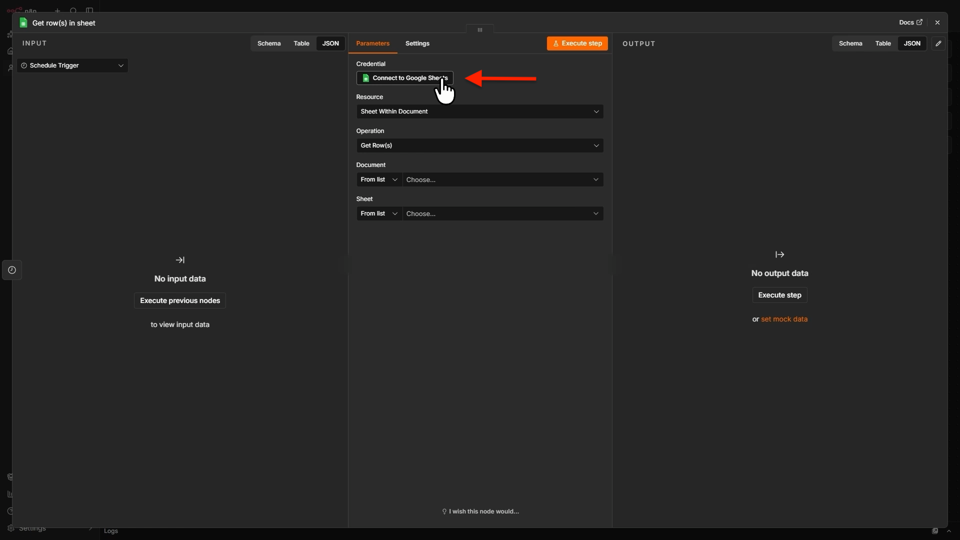Open the Schedule Trigger input dropdown
Image resolution: width=960 pixels, height=540 pixels.
(x=72, y=65)
